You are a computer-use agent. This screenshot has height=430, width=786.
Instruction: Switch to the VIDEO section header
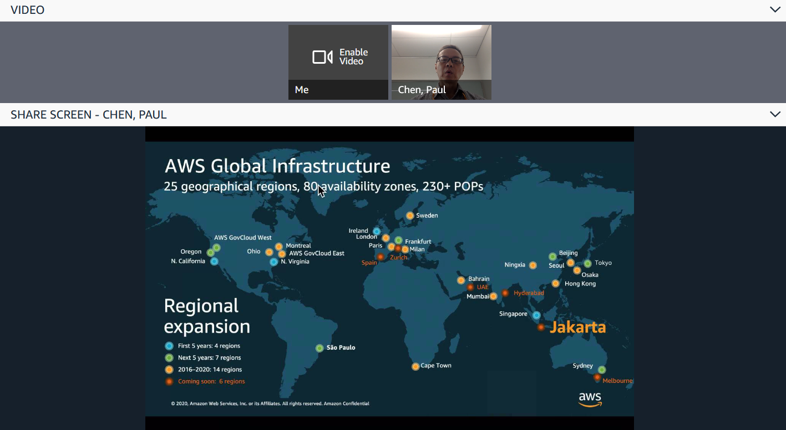coord(27,9)
